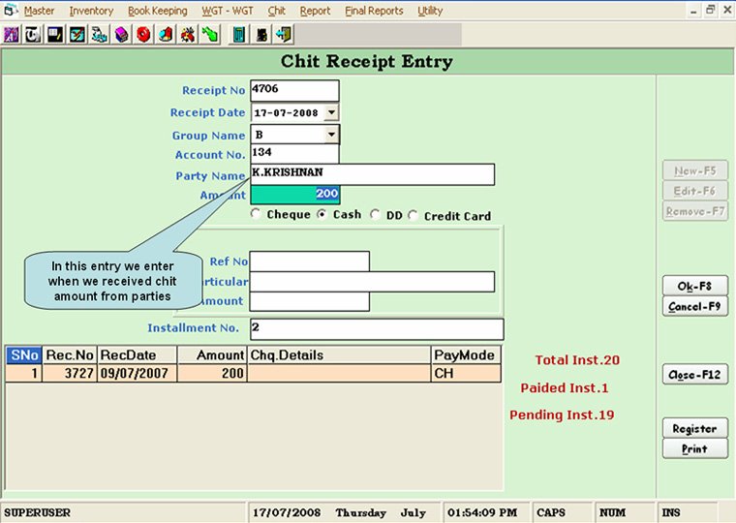This screenshot has height=523, width=736.
Task: Click the exit door toolbar icon
Action: pos(284,35)
